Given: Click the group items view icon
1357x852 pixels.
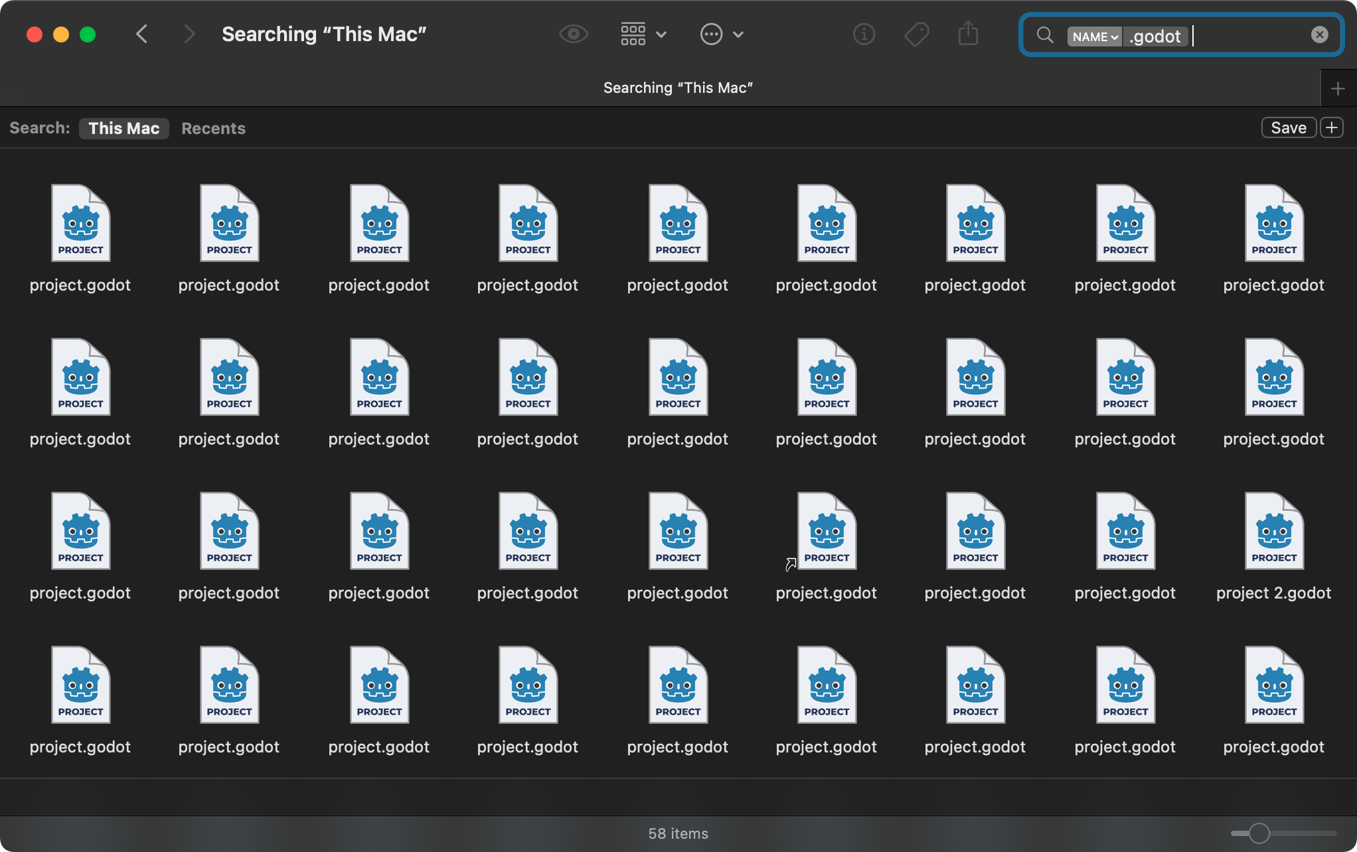Looking at the screenshot, I should pos(632,34).
